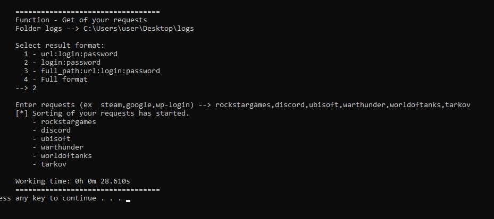Click the top row of equals-sign separator

coord(88,12)
